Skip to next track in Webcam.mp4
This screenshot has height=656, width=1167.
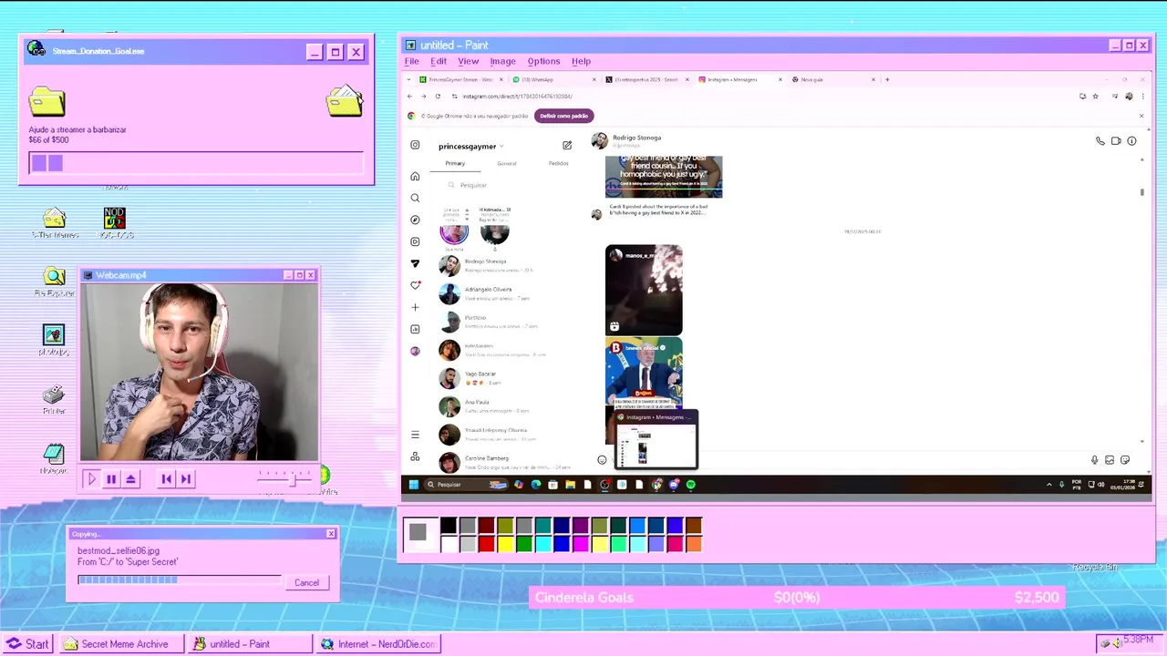point(185,478)
